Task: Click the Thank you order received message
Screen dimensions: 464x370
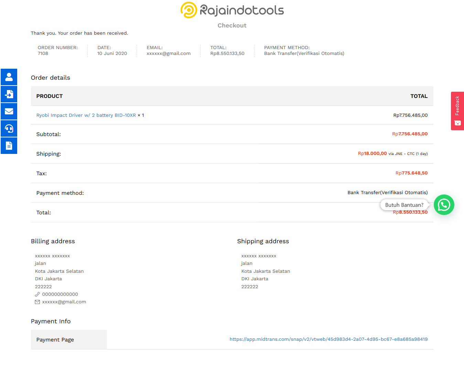Action: coord(79,33)
